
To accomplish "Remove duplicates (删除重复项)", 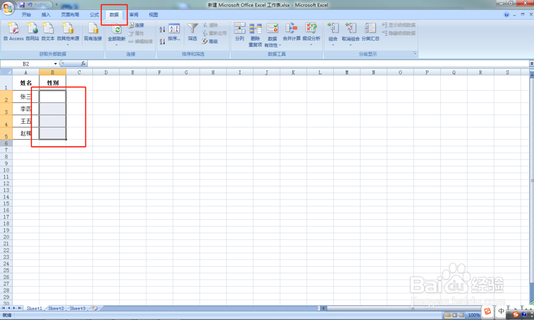I will pos(255,35).
